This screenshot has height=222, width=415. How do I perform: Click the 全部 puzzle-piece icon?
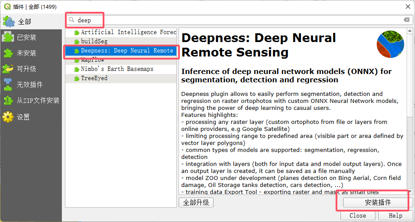click(x=9, y=21)
